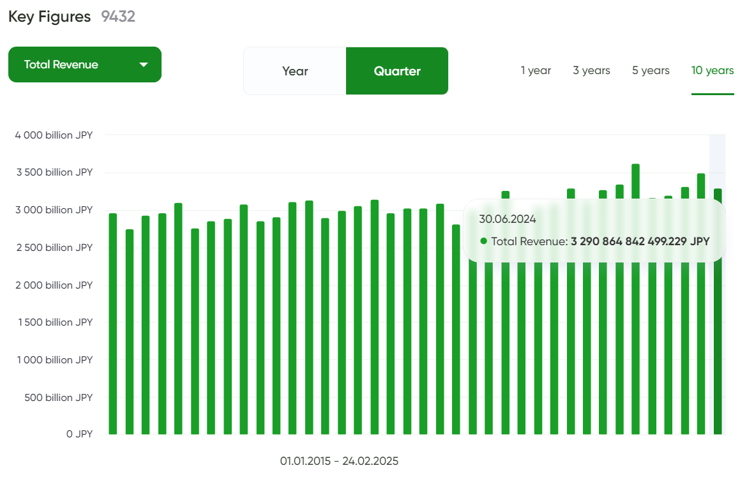
Task: Click the 1 500 billion JPY axis label
Action: pos(55,322)
